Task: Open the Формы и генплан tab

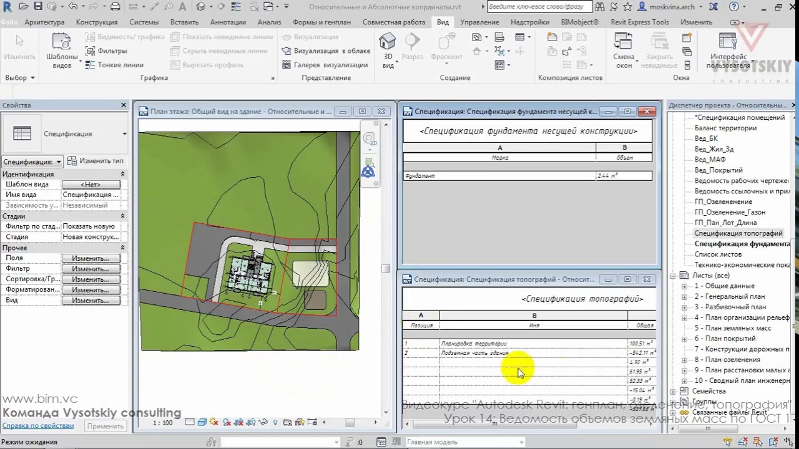Action: (321, 22)
